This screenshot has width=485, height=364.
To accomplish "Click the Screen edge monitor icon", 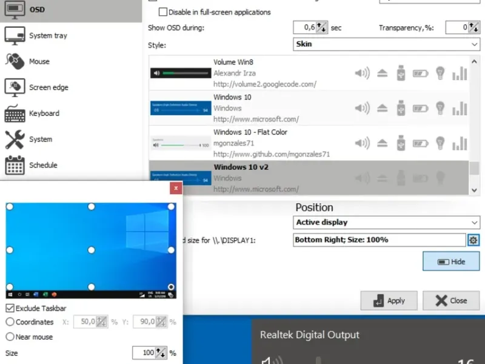I will (x=15, y=87).
